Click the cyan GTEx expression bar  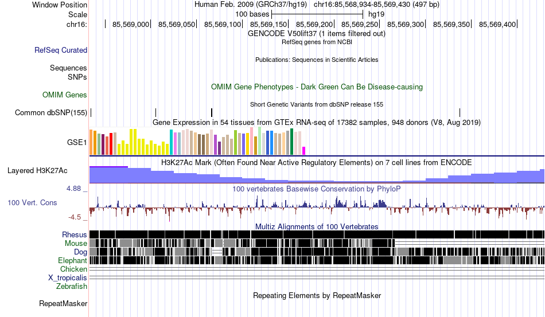click(172, 142)
